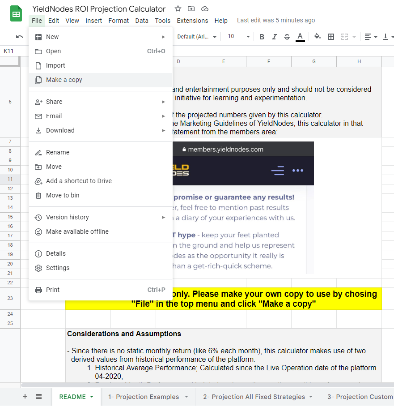Select row 23 header

[x=10, y=298]
